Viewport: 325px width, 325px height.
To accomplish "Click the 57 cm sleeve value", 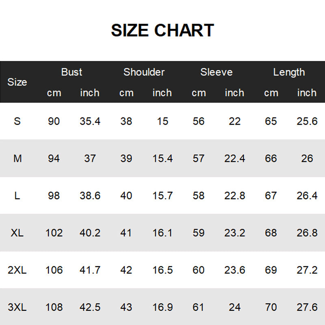I will [199, 158].
